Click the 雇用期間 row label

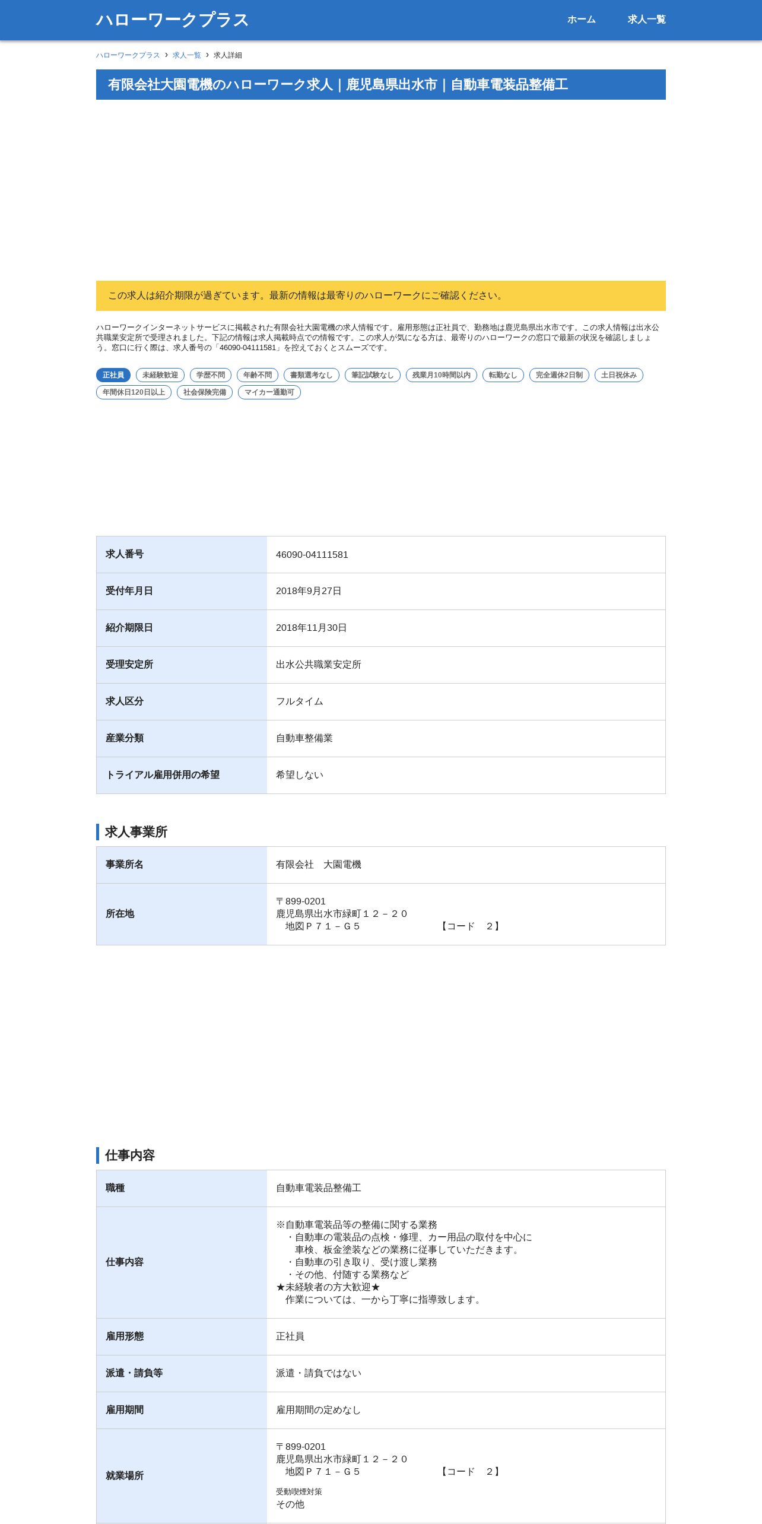[x=125, y=1410]
